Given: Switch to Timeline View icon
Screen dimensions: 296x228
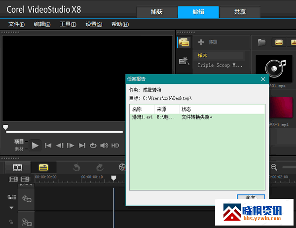Looking at the screenshot, I should pos(43,168).
